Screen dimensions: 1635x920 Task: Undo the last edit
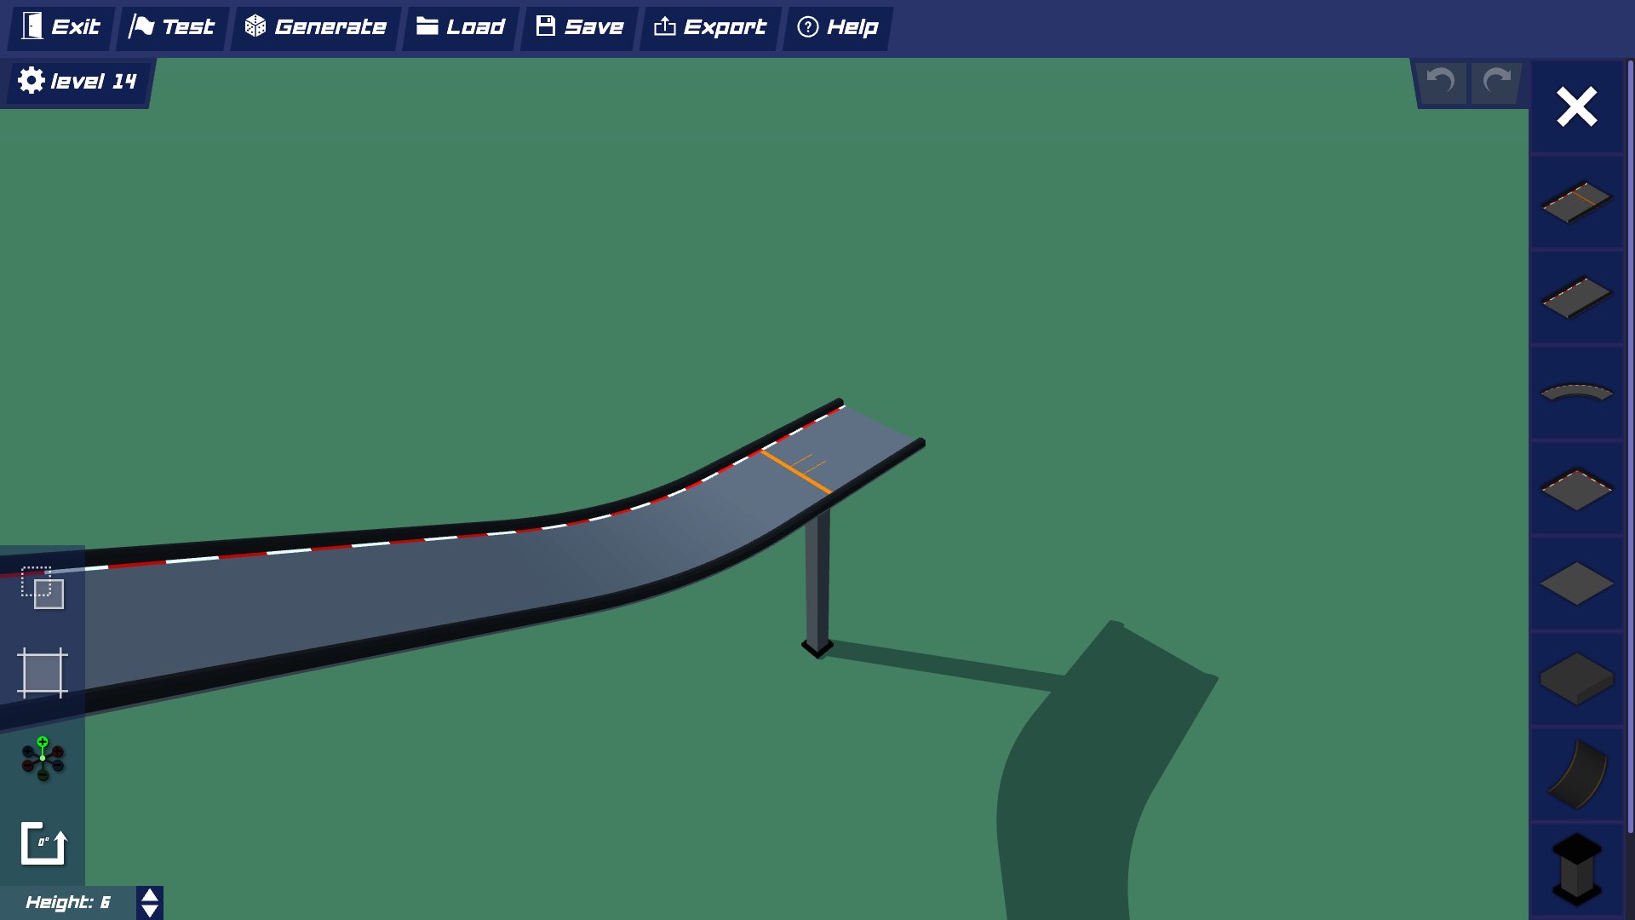pyautogui.click(x=1440, y=82)
